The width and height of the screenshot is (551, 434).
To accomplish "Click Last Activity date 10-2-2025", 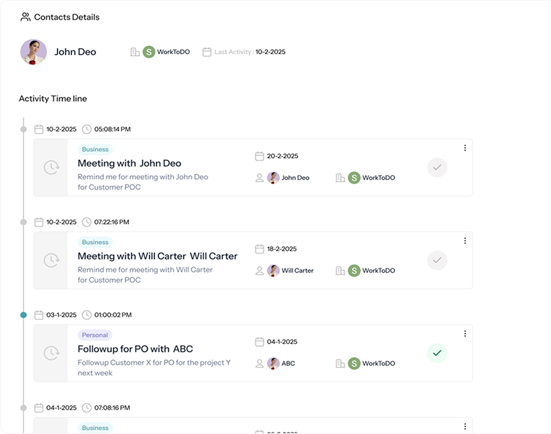I will [x=270, y=52].
